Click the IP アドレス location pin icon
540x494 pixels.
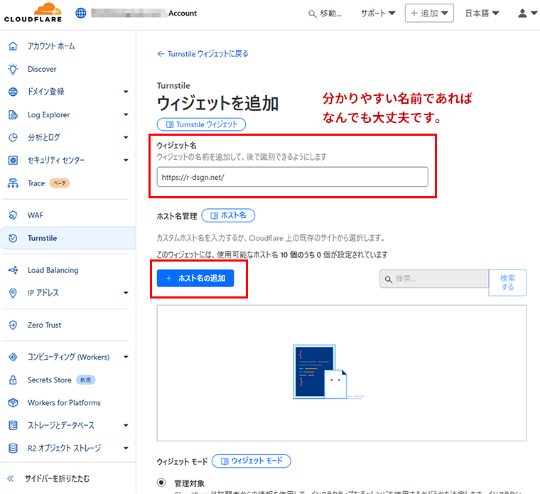pyautogui.click(x=13, y=293)
